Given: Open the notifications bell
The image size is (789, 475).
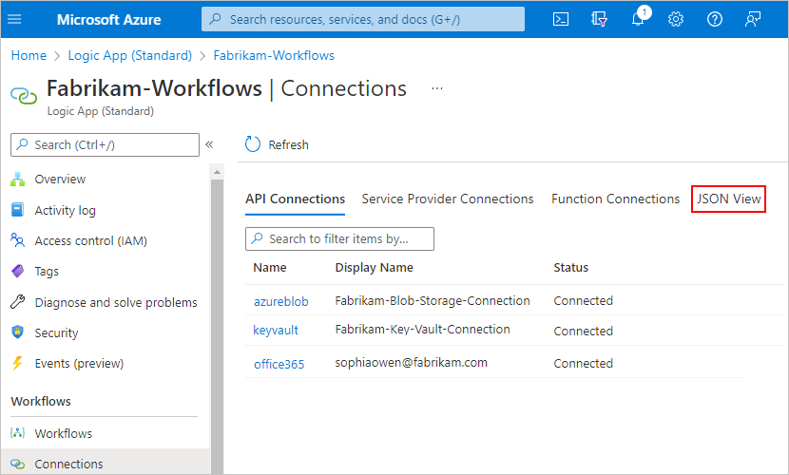Looking at the screenshot, I should click(638, 19).
